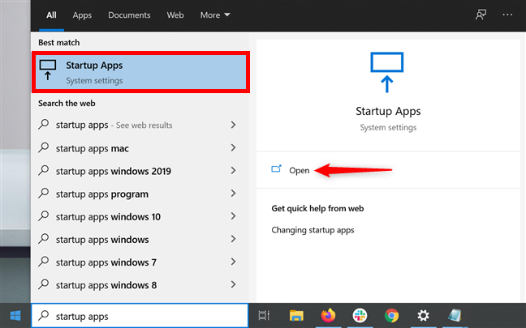The width and height of the screenshot is (526, 328).
Task: Select 'startup apps - See web results' suggestion
Action: [x=140, y=125]
